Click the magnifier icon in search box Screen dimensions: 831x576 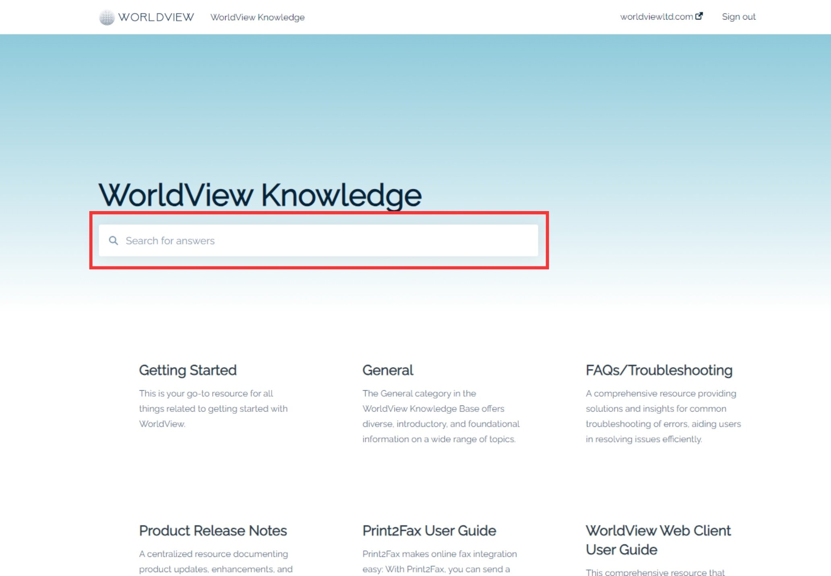click(x=114, y=240)
